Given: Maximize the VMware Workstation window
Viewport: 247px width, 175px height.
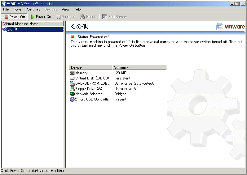Looking at the screenshot, I should click(237, 4).
